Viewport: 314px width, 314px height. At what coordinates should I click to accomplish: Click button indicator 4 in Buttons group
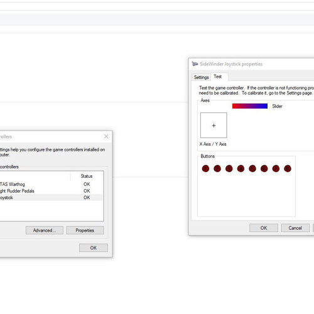coord(241,168)
